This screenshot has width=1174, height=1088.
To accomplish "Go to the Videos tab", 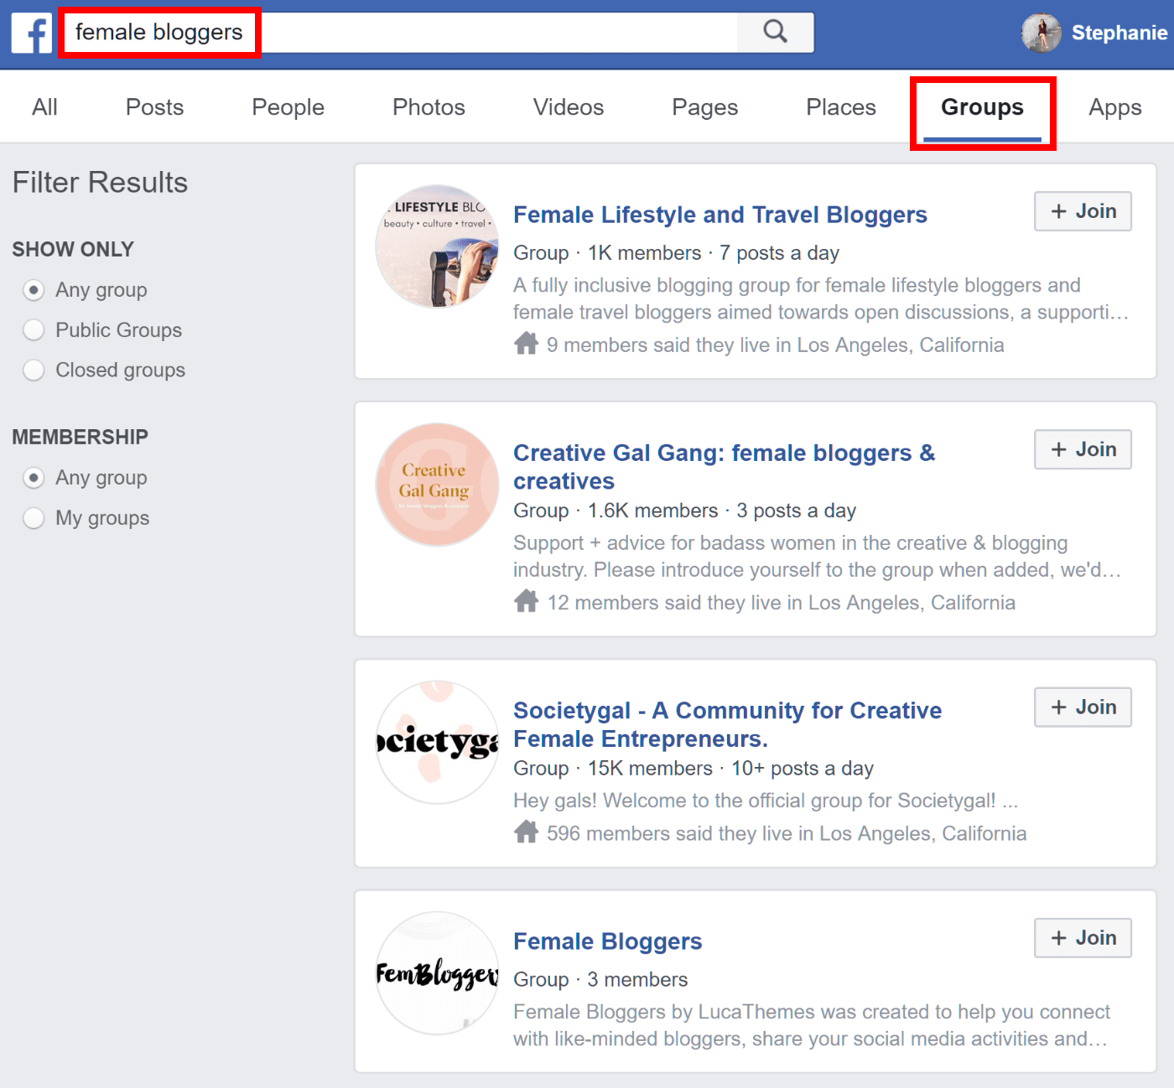I will tap(568, 107).
